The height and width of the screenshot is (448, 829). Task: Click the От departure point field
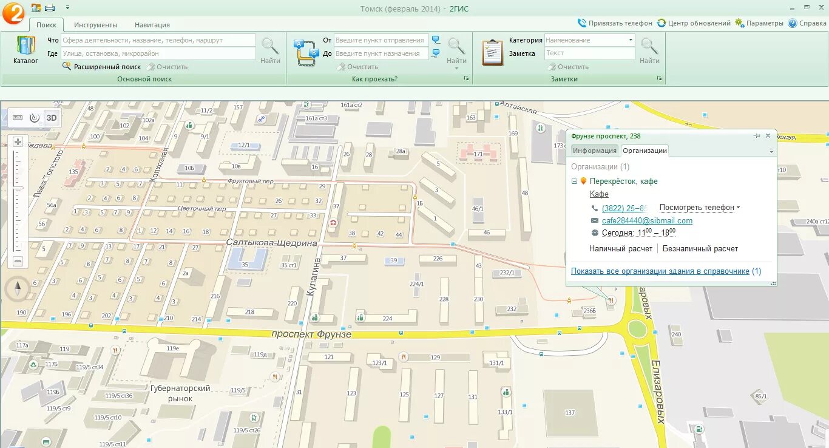click(x=381, y=40)
